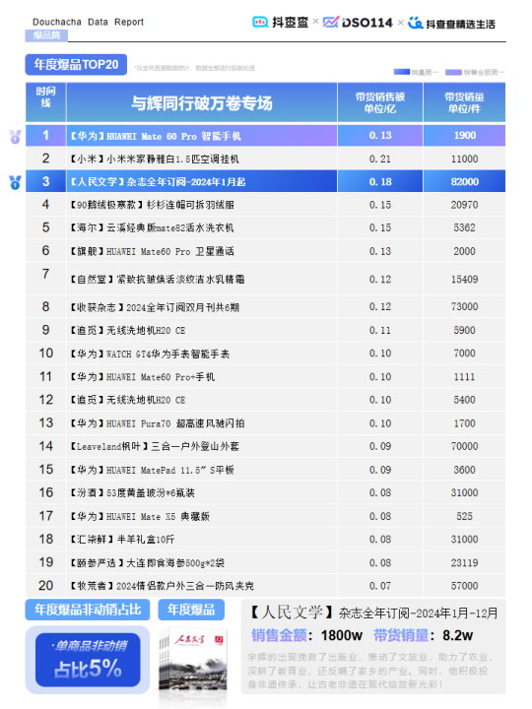This screenshot has width=532, height=709.
Task: Click quantity value 525
Action: [465, 516]
